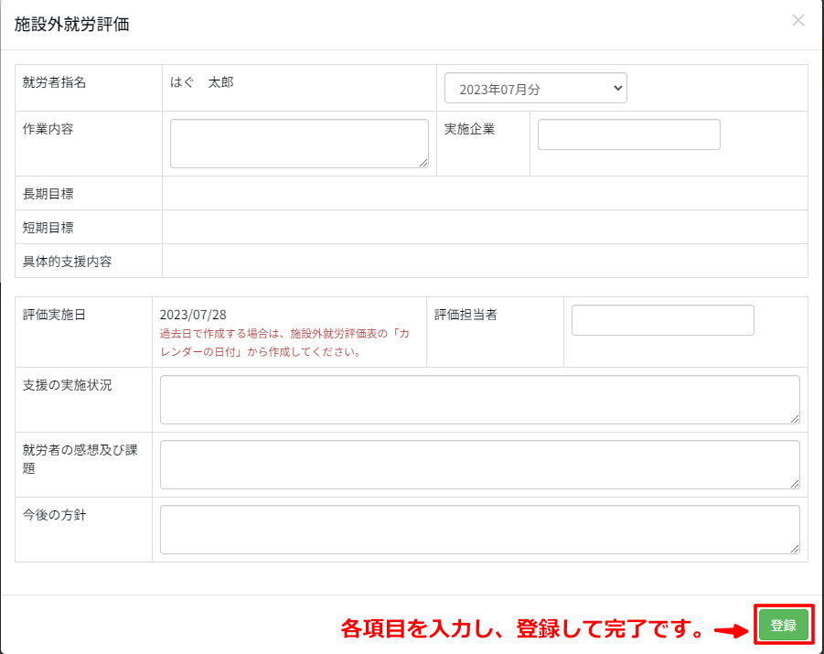Screen dimensions: 824x654
Task: Select the 短期目標 row label
Action: [48, 227]
